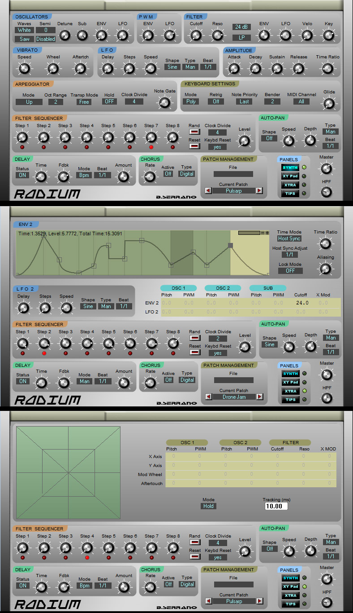Screen dimensions: 353x613
Task: Click the Reset button next to Clock Divide 2
Action: click(195, 352)
